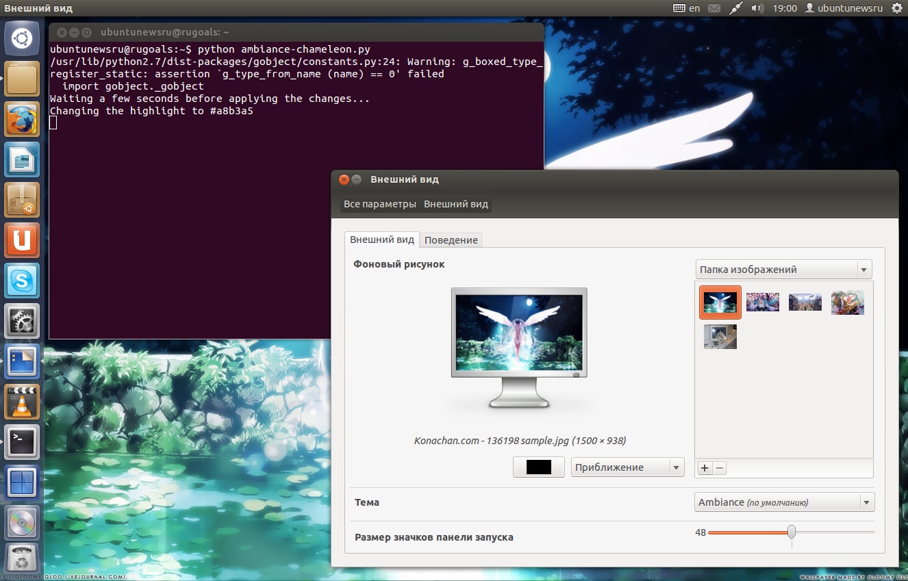Launch Firefox from the launcher
The width and height of the screenshot is (908, 581).
(22, 119)
